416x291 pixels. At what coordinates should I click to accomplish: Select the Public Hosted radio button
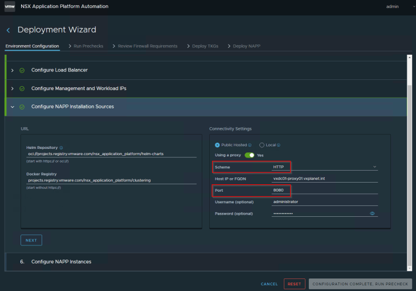point(217,145)
